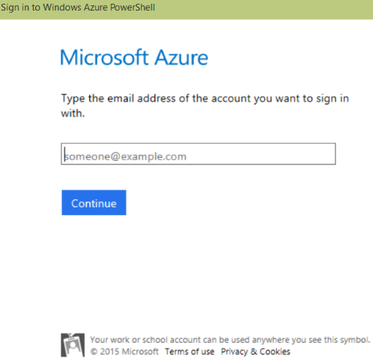This screenshot has width=373, height=363.
Task: Open the Terms of use link
Action: (x=189, y=352)
